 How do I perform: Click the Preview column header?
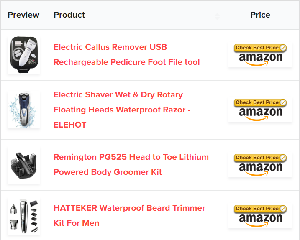click(23, 15)
